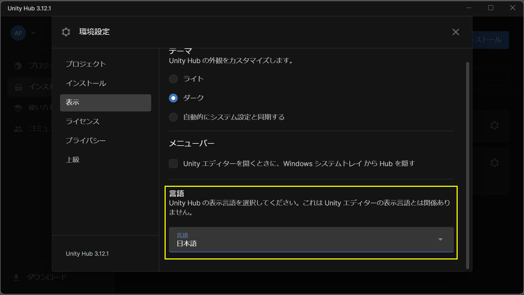Click the 使い方 graduation cap icon
Screen dimensions: 524x295
18,108
